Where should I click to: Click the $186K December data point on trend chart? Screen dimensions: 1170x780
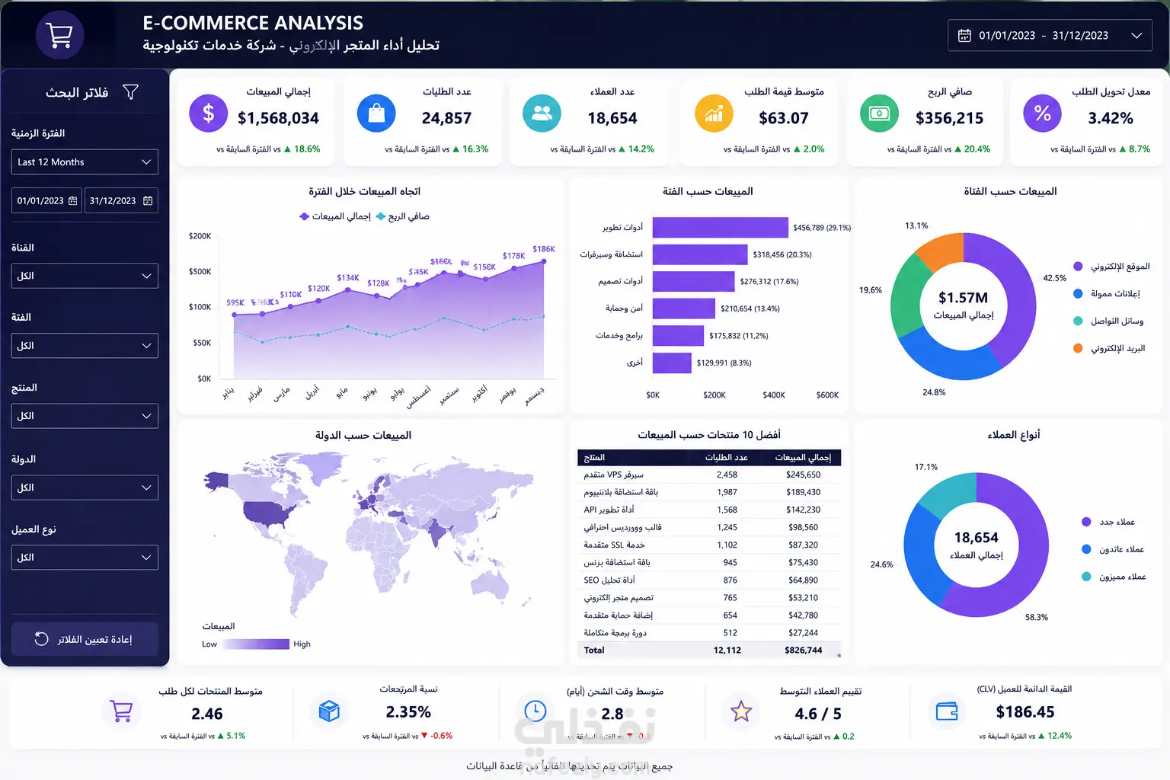coord(544,261)
